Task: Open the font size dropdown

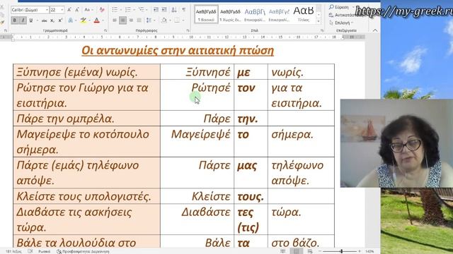Action: point(62,10)
